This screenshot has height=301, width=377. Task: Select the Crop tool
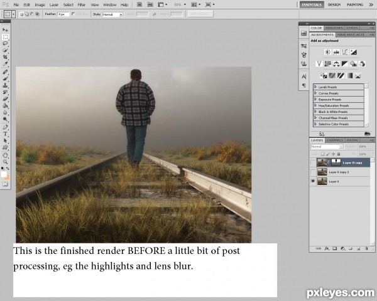(5, 57)
